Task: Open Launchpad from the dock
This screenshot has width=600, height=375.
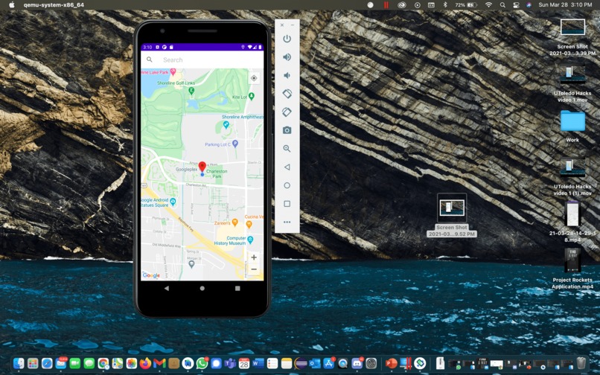Action: click(x=33, y=363)
